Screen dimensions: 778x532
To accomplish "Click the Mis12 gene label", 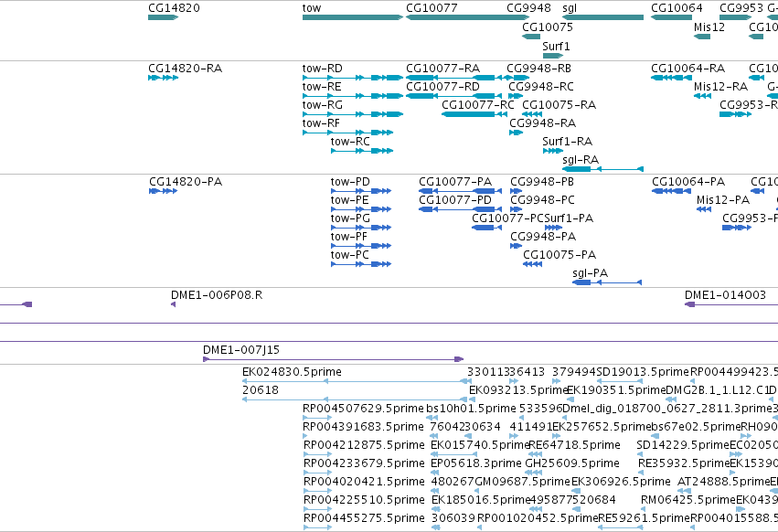I will point(709,27).
